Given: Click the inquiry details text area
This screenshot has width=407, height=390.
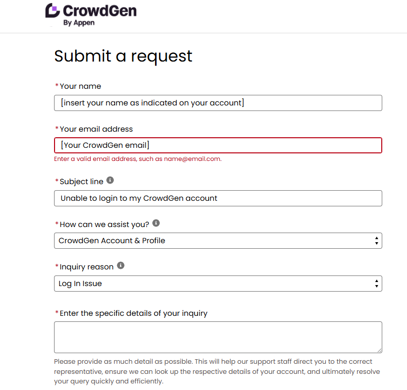Looking at the screenshot, I should click(x=218, y=337).
